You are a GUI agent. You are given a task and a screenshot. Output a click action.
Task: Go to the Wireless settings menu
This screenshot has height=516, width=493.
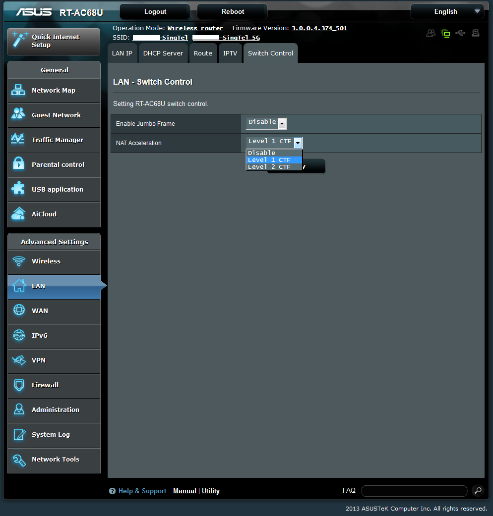pyautogui.click(x=46, y=261)
